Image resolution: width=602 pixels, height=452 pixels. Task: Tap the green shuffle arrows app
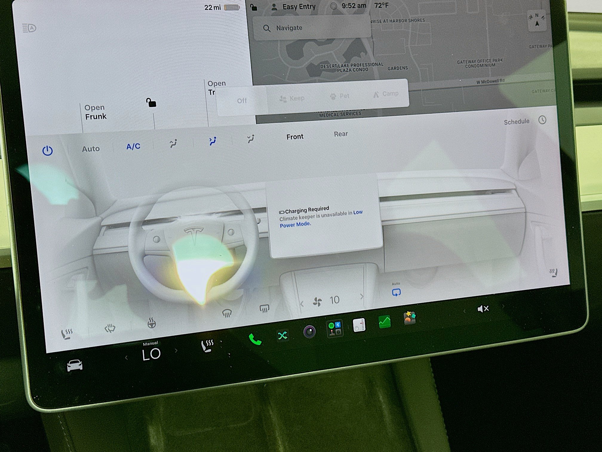point(282,335)
